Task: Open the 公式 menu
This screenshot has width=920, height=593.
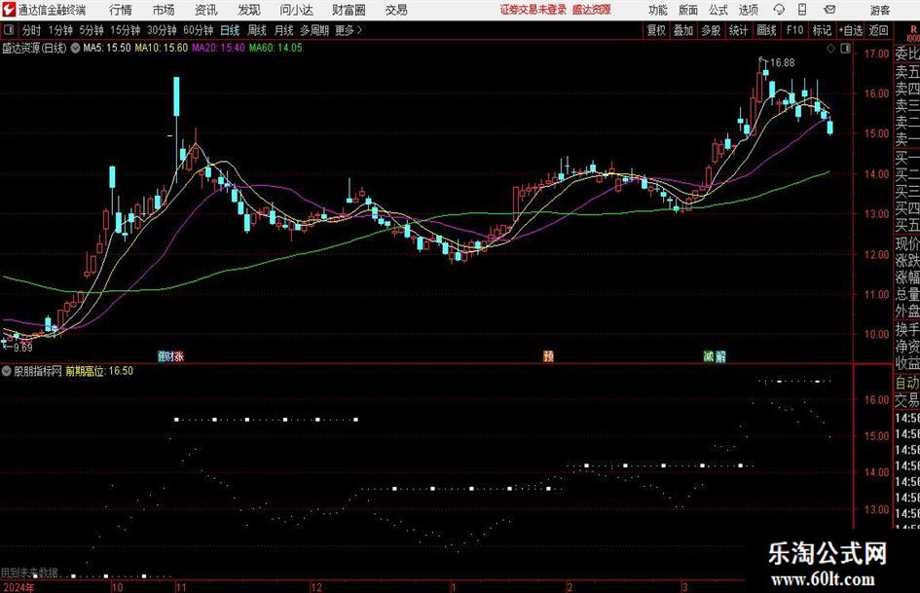Action: point(718,10)
